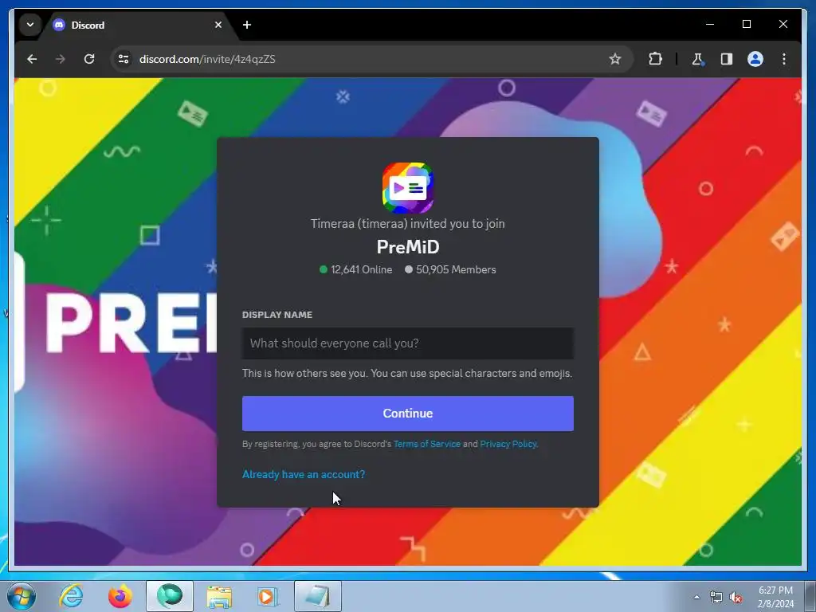Open Windows Media Player taskbar icon
The image size is (816, 612).
(268, 596)
